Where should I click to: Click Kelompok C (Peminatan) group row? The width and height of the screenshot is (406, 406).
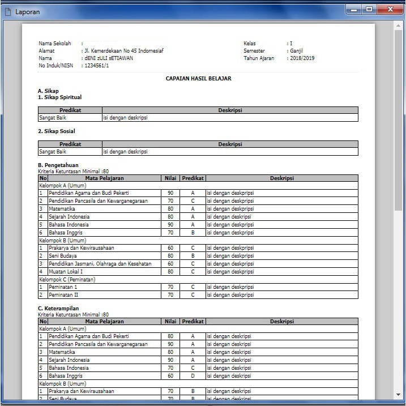pyautogui.click(x=198, y=279)
